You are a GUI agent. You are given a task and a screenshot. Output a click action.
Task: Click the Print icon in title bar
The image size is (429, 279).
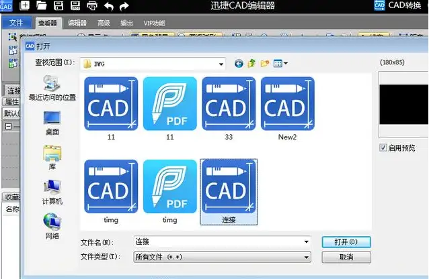[92, 6]
